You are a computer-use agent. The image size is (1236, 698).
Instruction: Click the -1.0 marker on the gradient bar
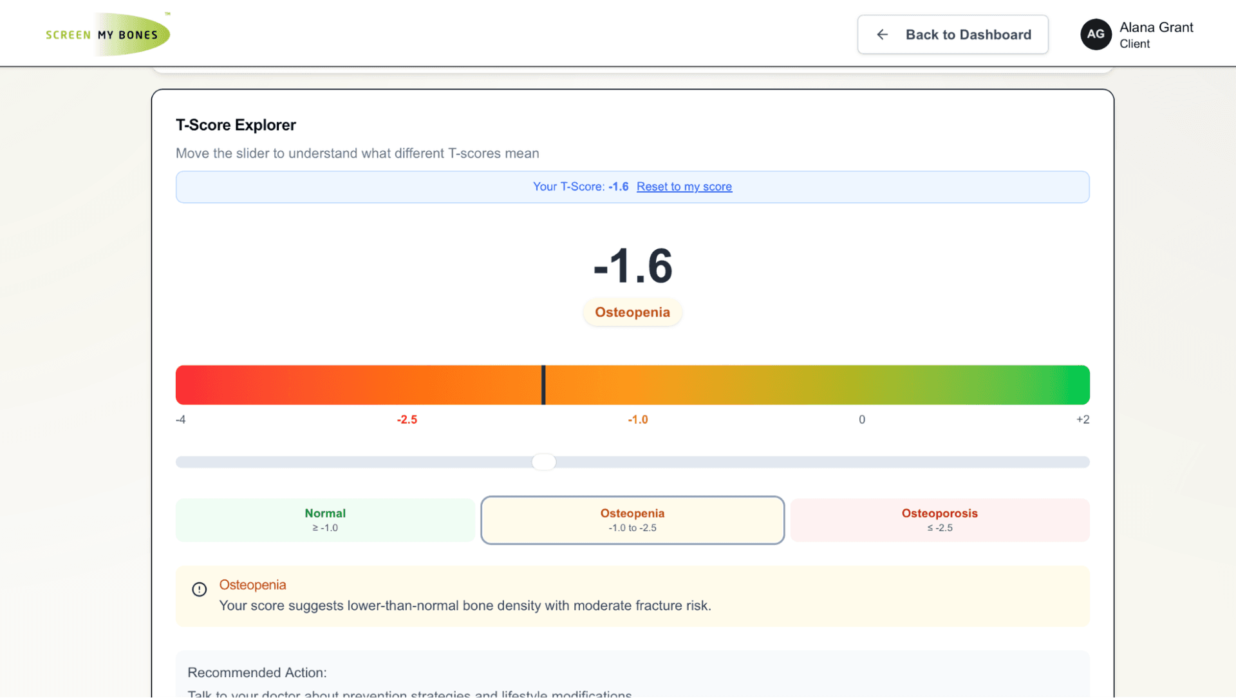(638, 419)
